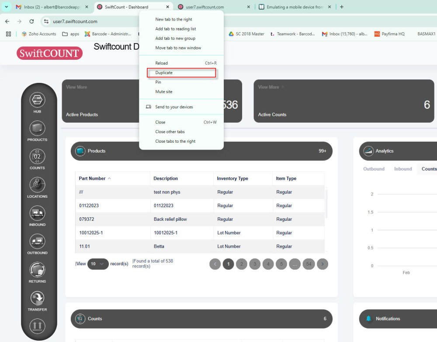Open new tab with plus button

coord(342,7)
